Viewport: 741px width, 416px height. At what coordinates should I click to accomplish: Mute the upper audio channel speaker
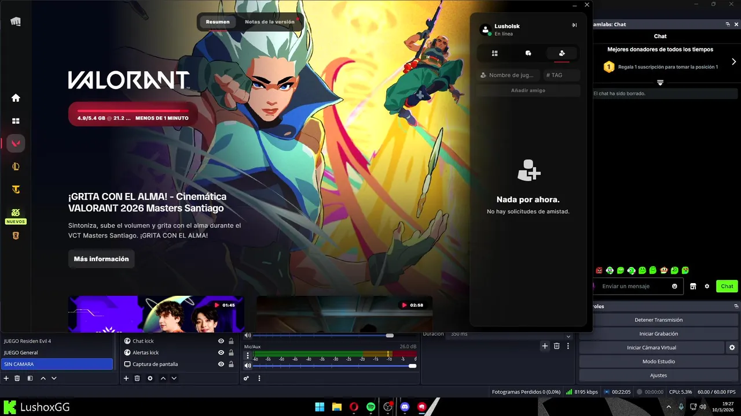pyautogui.click(x=248, y=335)
